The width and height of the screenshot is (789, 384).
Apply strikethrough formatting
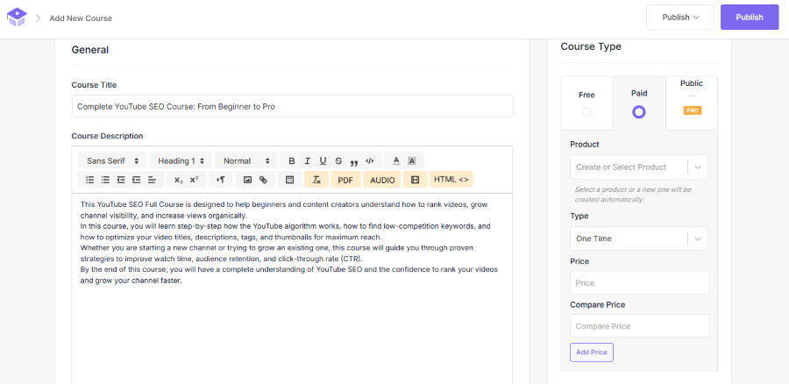338,161
